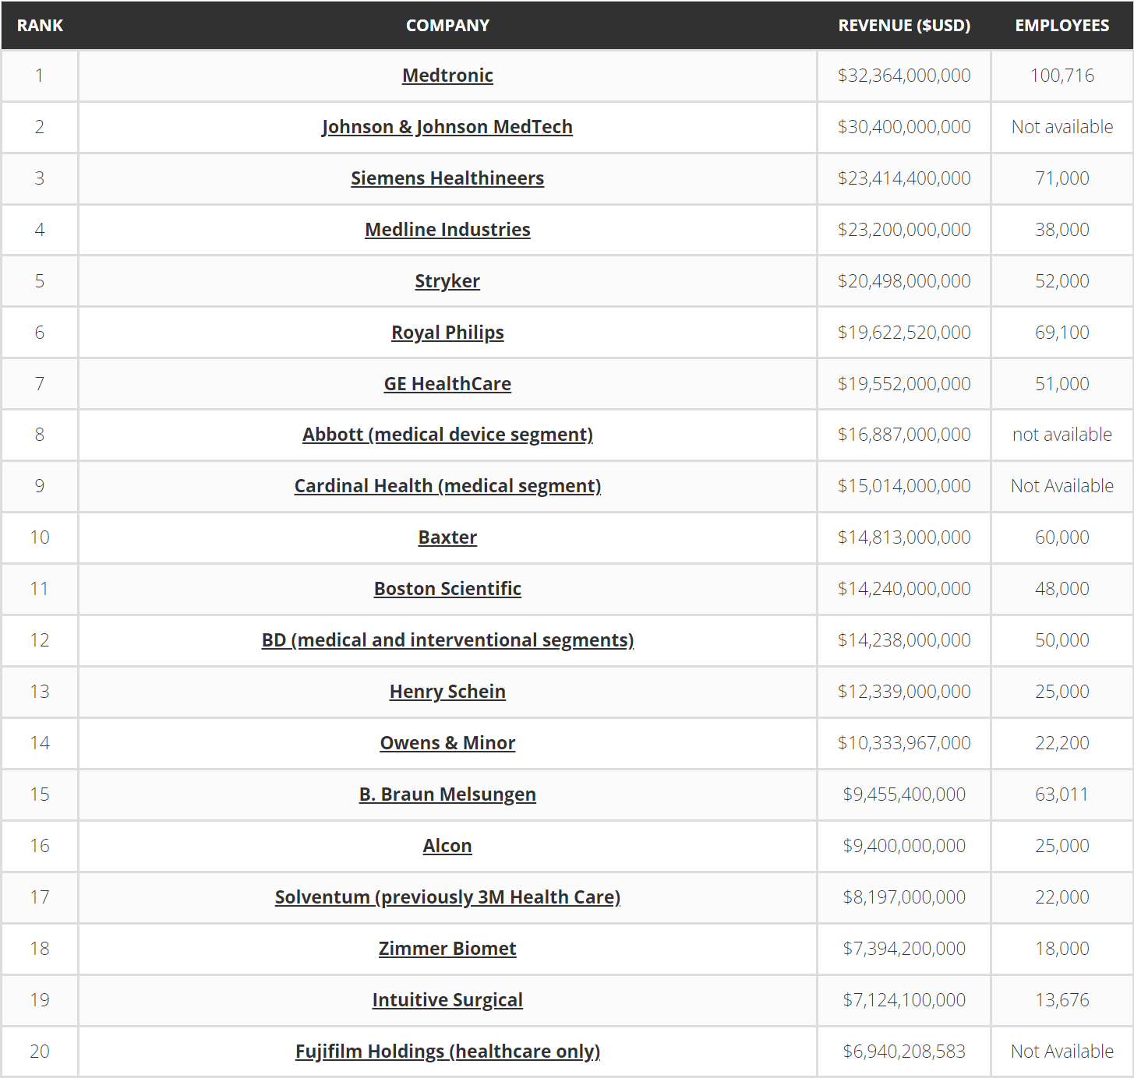Follow Cardinal Health (medical segment) link

tap(447, 486)
